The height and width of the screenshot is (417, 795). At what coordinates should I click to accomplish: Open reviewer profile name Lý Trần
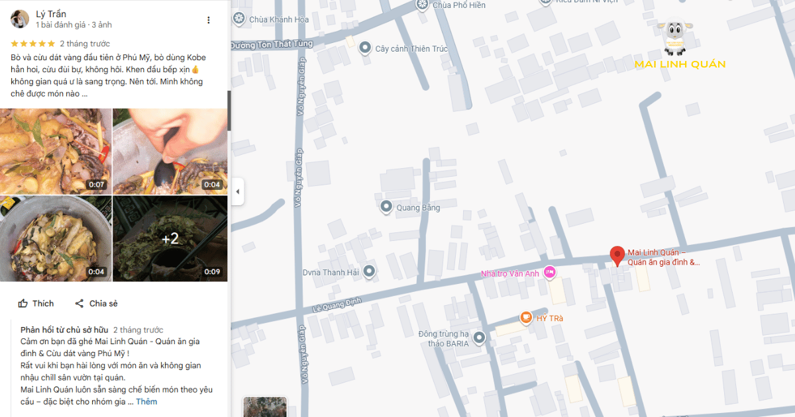tap(51, 14)
